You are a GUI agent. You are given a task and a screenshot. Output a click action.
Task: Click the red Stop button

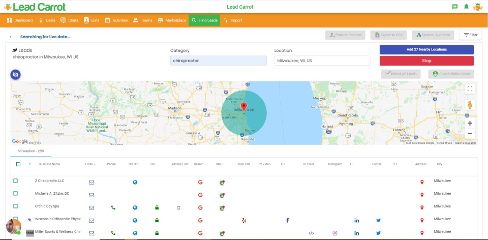(426, 61)
